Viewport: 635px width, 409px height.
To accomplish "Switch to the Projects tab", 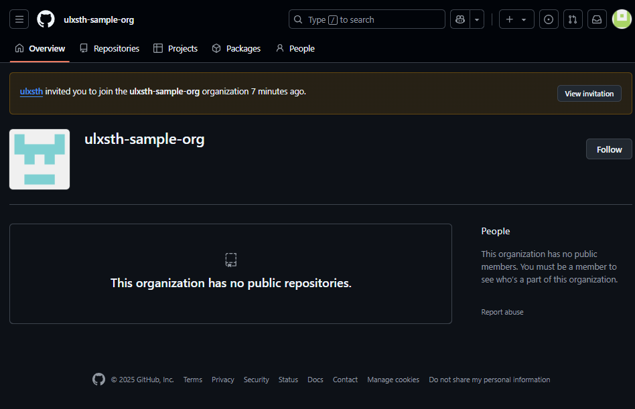I will (x=175, y=49).
